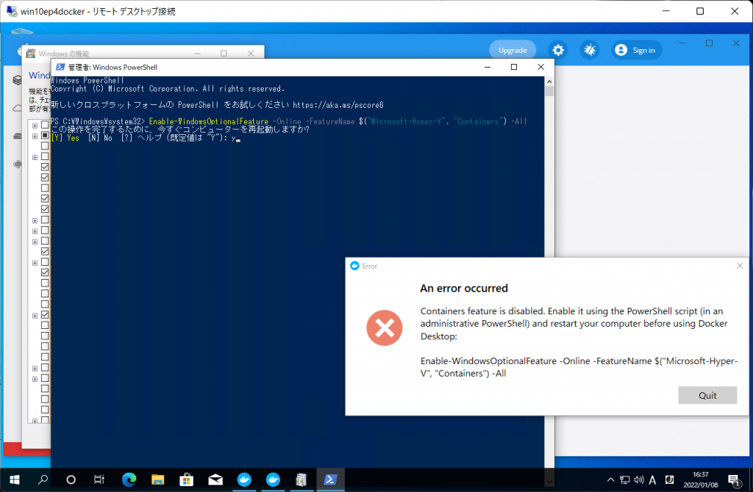The image size is (753, 492).
Task: Click Windows Features dialog title icon
Action: (x=31, y=53)
